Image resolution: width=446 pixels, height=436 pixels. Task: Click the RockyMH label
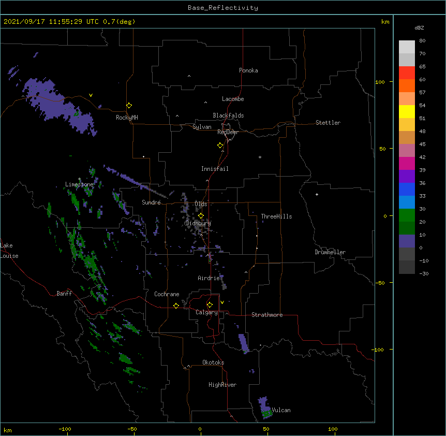point(127,117)
